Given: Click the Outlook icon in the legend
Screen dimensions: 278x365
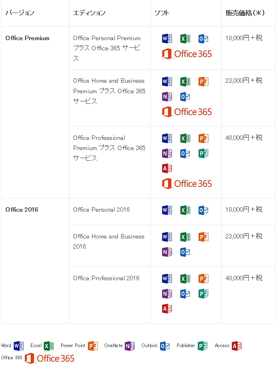Looking at the screenshot, I should (x=165, y=346).
